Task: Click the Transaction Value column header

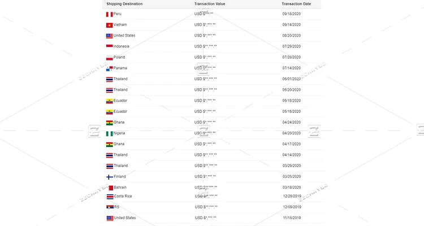Action: (x=209, y=4)
